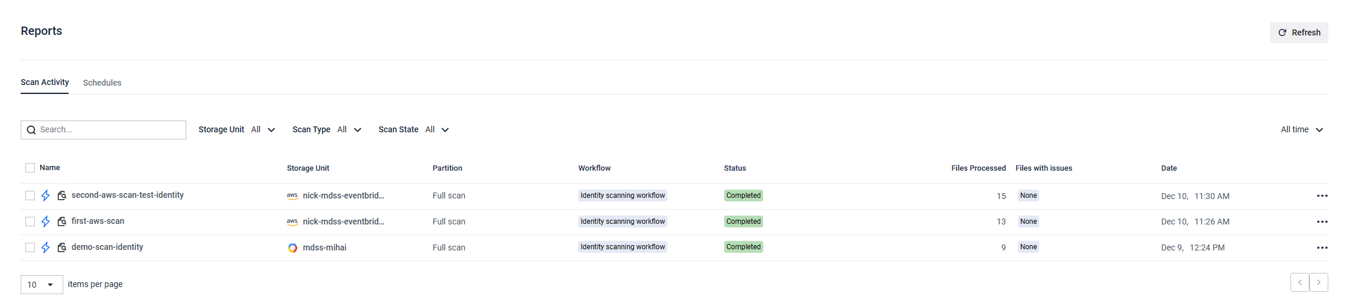Open three-dot menu for second-aws-scan-test-identity row
The image size is (1349, 303).
(x=1322, y=196)
